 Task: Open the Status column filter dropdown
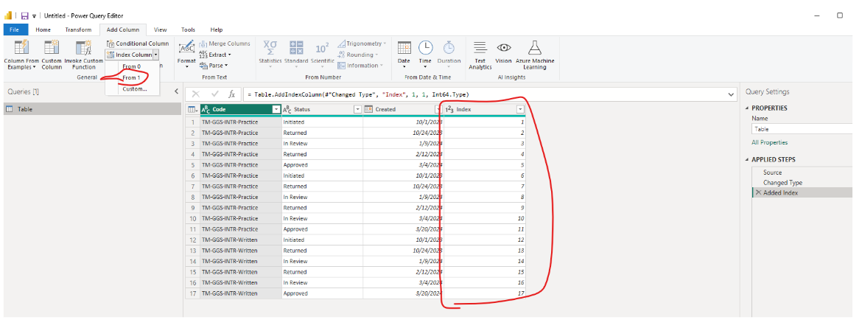tap(357, 109)
